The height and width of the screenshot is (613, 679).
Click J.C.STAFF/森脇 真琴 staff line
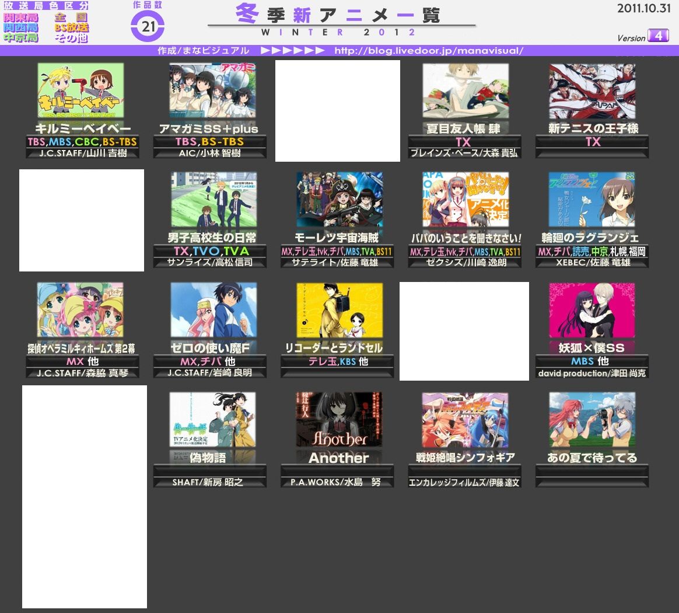82,373
